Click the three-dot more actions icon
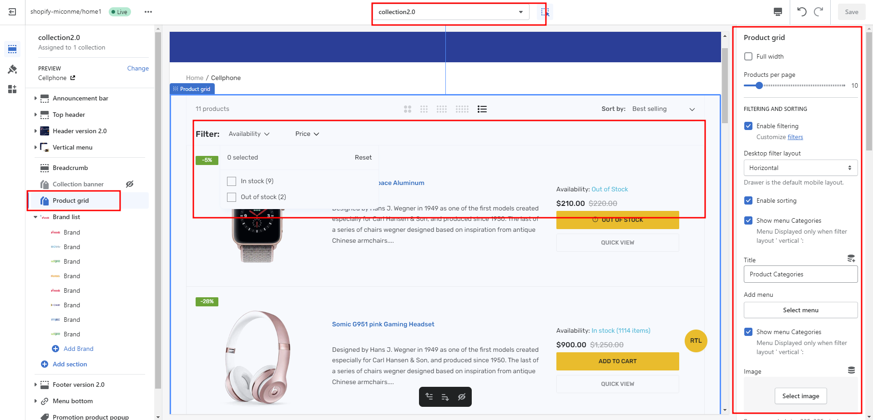The width and height of the screenshot is (873, 420). [148, 12]
